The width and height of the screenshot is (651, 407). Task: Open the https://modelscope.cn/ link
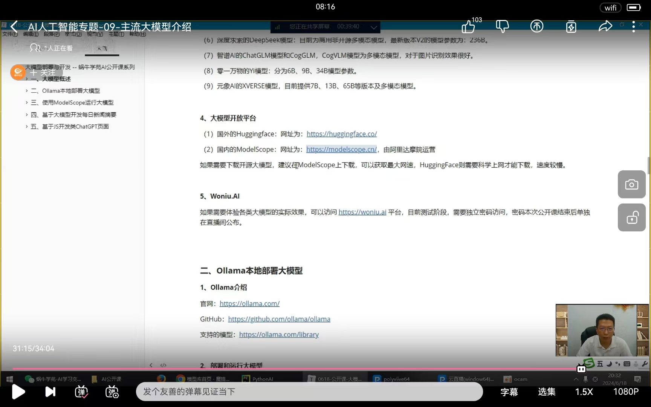coord(341,149)
